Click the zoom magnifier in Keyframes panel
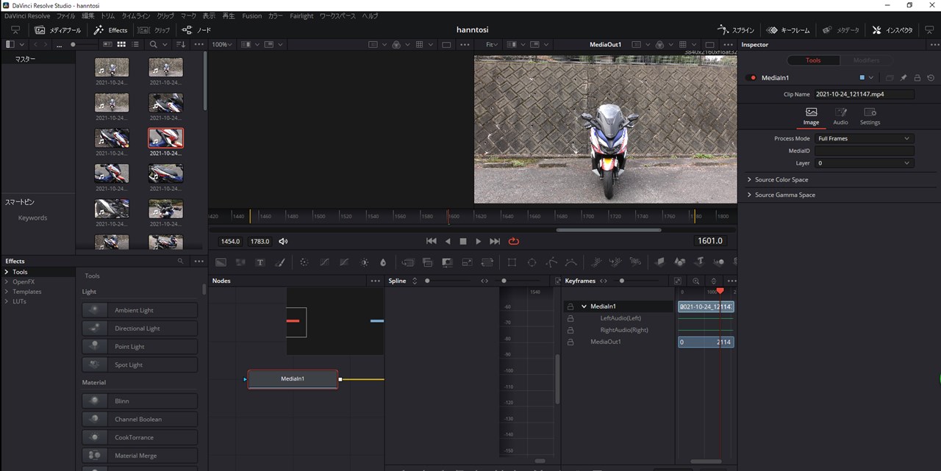 coord(695,281)
